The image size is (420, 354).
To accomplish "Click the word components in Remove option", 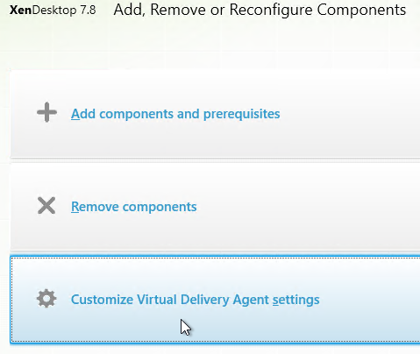I will pyautogui.click(x=160, y=208).
